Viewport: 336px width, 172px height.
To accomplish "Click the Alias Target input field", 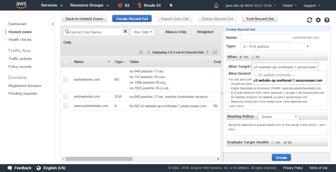I will [285, 67].
